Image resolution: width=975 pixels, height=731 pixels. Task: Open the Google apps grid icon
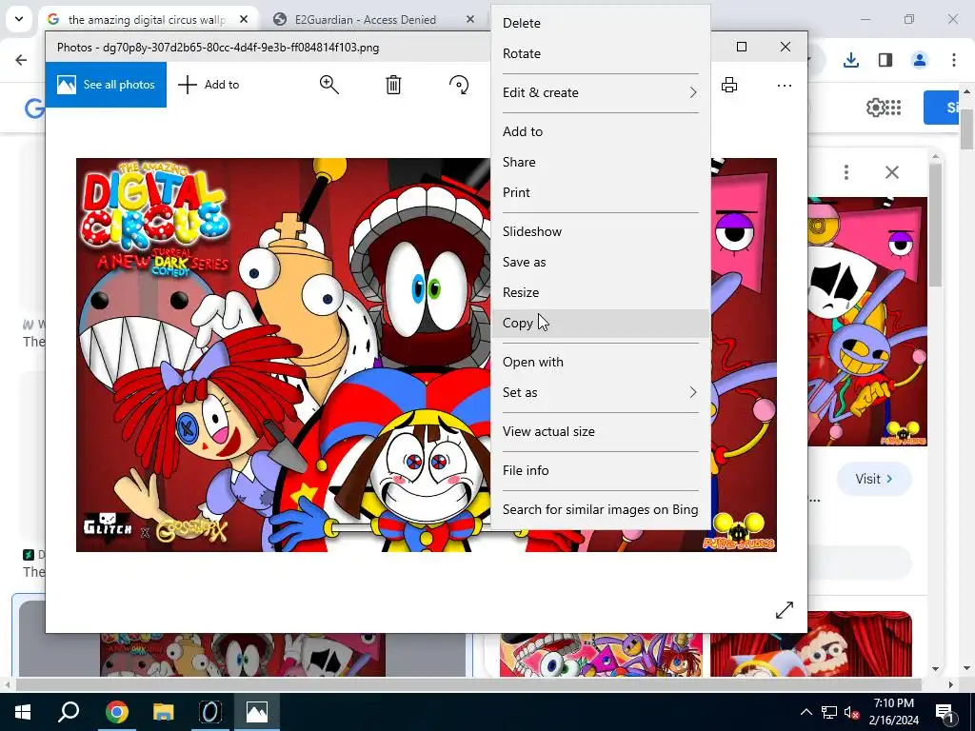click(x=893, y=108)
